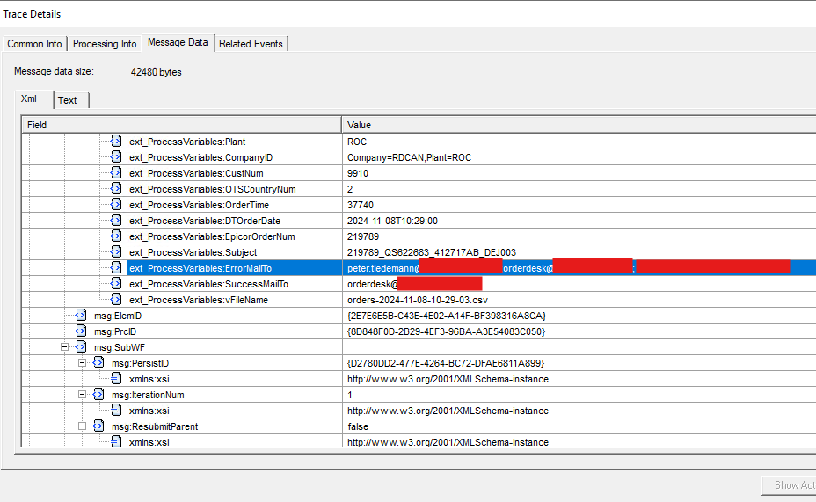The image size is (816, 502).
Task: Click the value orders-2024-11-08-10-29-03.csv
Action: click(418, 300)
